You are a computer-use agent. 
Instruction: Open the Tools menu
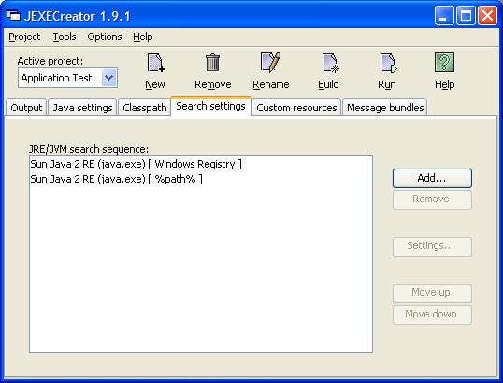(65, 37)
